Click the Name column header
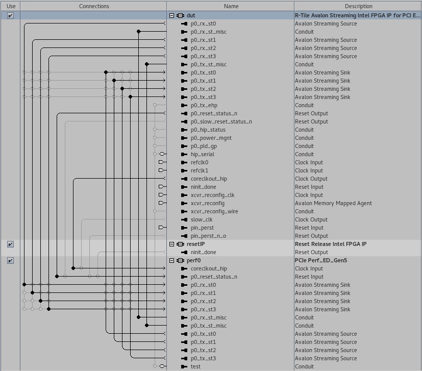 pyautogui.click(x=231, y=6)
